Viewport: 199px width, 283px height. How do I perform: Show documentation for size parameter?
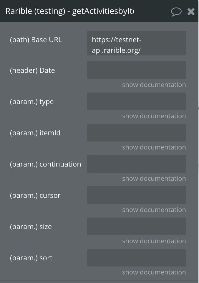click(154, 241)
